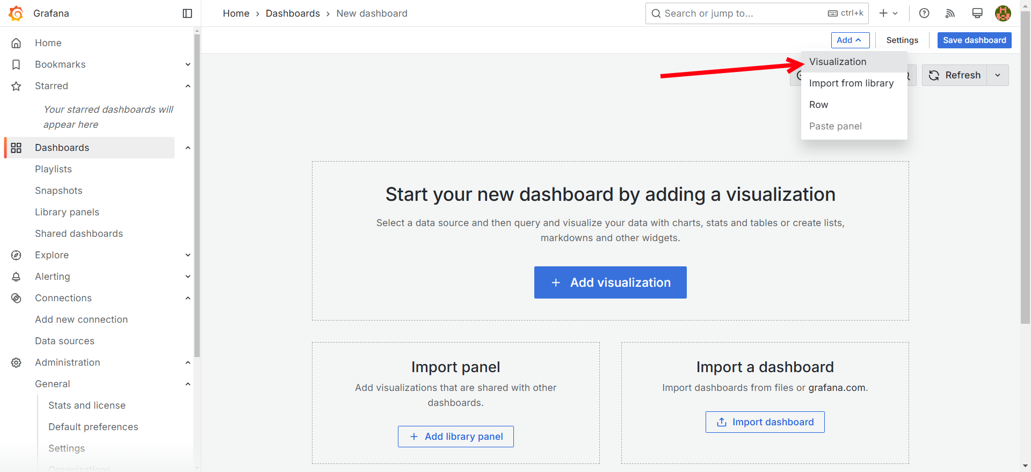
Task: Collapse the Starred section chevron
Action: pos(188,86)
